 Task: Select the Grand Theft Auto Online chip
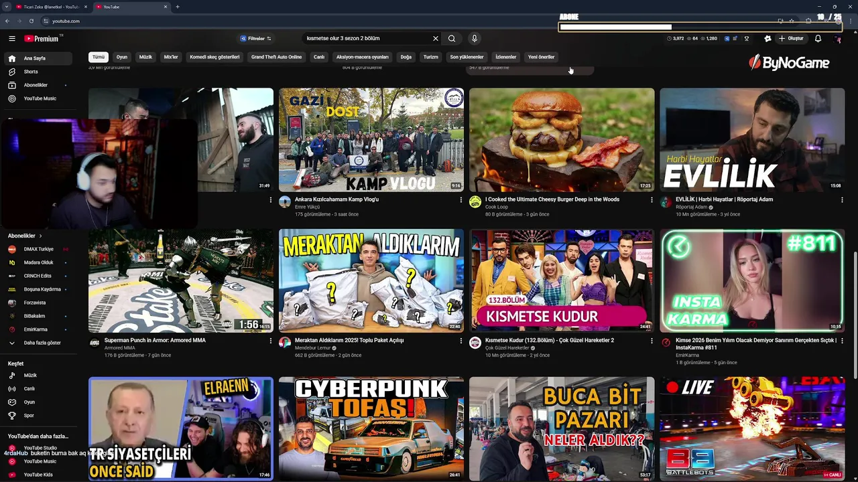pos(276,57)
